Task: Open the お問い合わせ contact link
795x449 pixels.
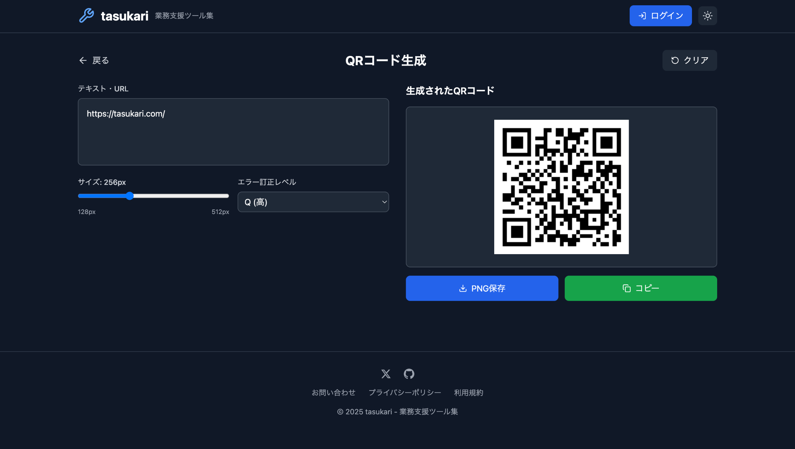Action: pyautogui.click(x=333, y=393)
